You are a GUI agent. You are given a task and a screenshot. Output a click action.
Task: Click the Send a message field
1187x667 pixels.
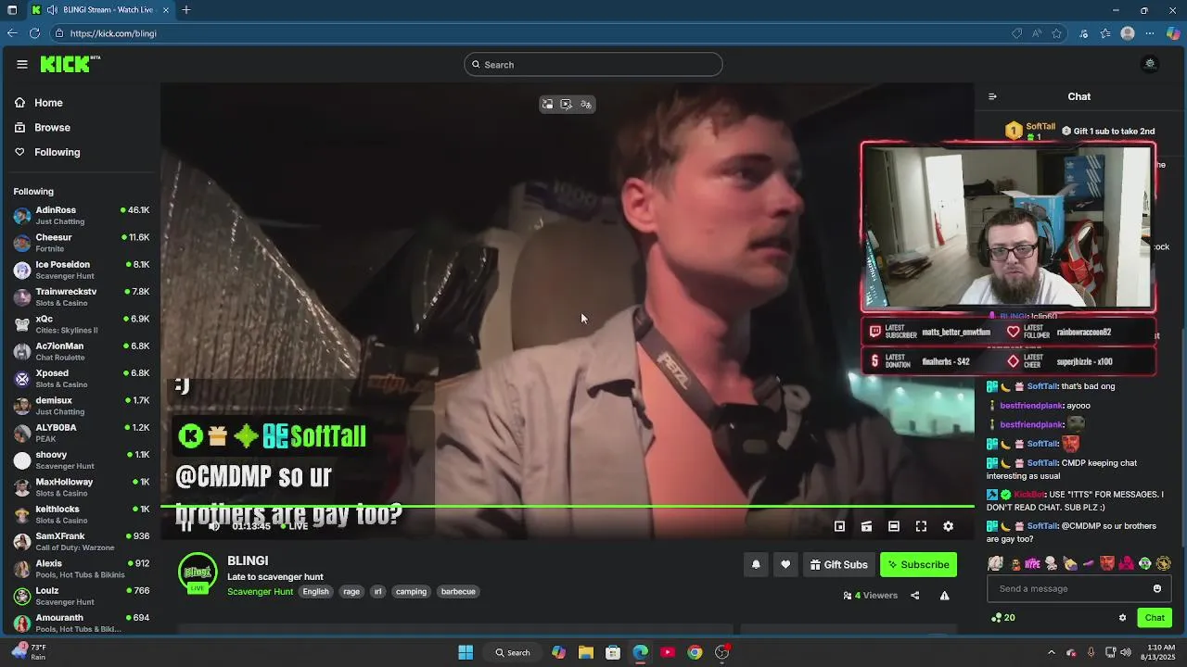tap(1078, 588)
